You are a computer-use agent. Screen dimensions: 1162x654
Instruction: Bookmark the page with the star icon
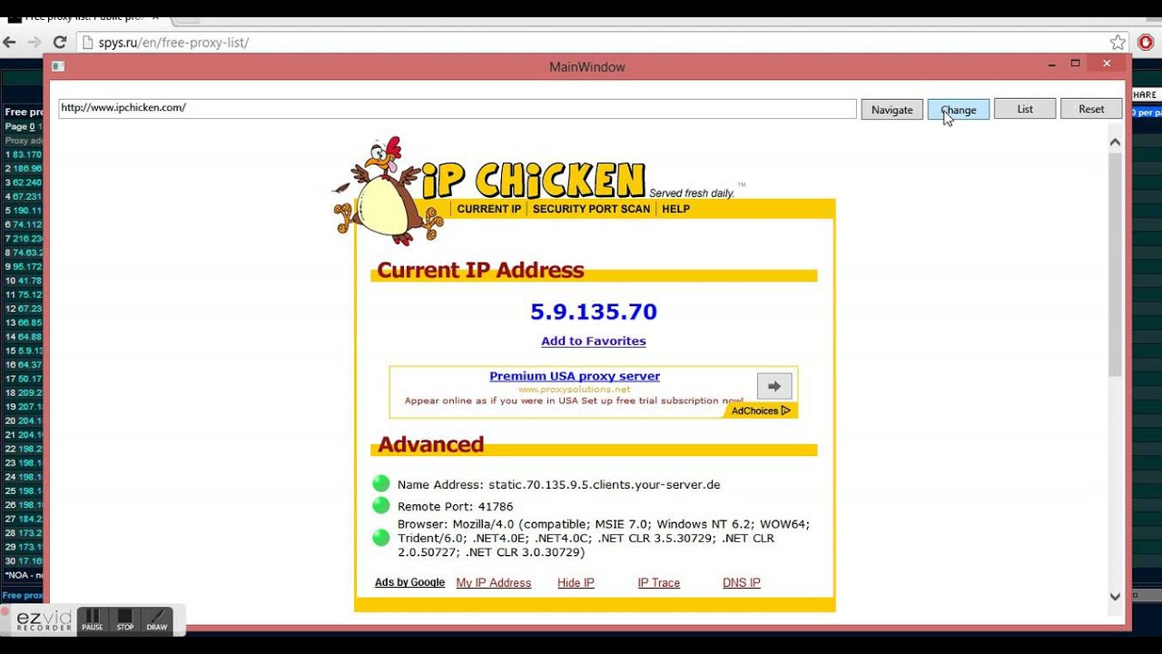[1118, 43]
